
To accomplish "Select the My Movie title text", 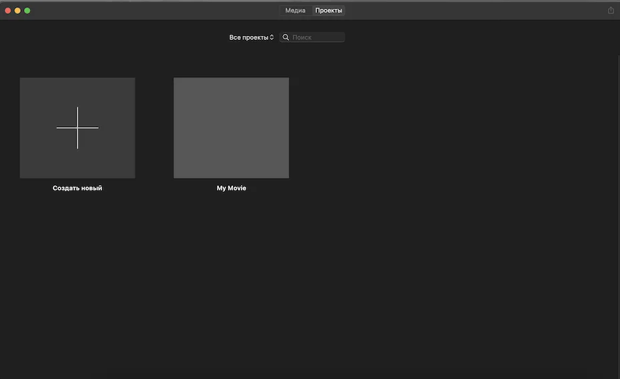I will tap(232, 189).
